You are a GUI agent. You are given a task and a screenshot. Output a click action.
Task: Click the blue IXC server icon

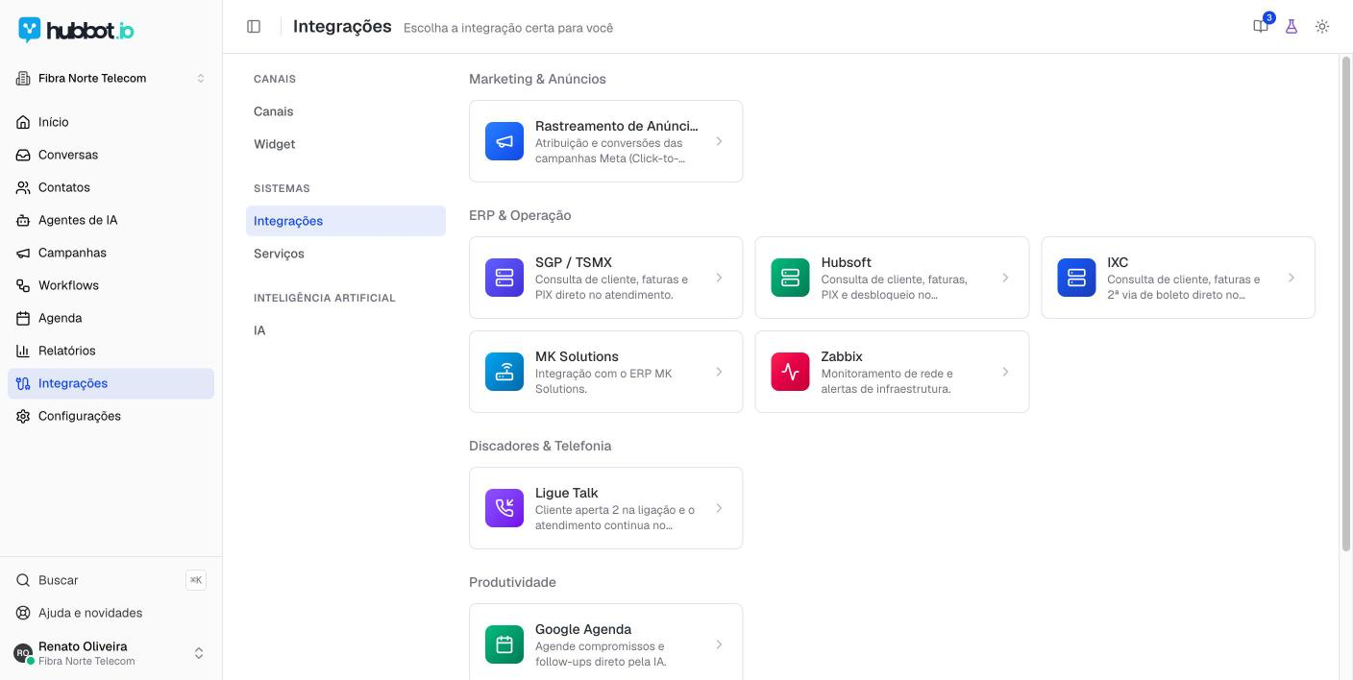pos(1076,278)
